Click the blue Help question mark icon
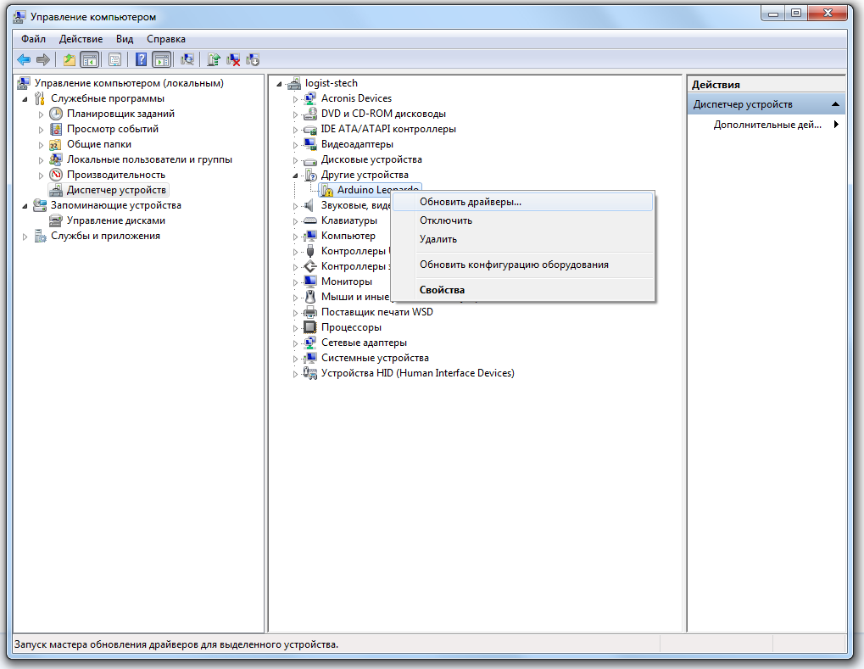 pyautogui.click(x=142, y=59)
